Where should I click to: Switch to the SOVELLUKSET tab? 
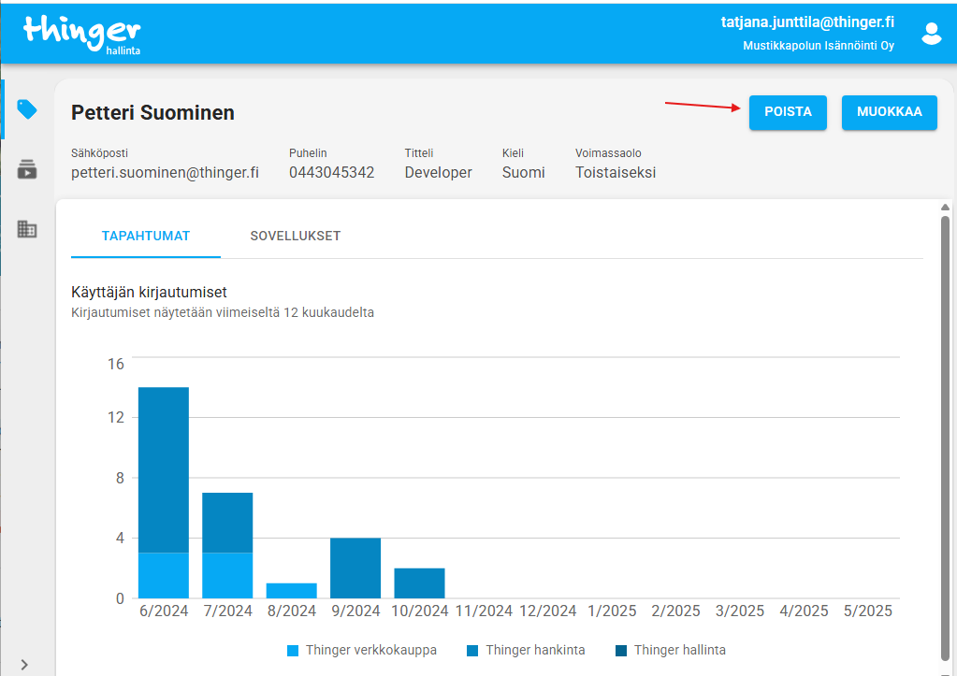coord(296,237)
